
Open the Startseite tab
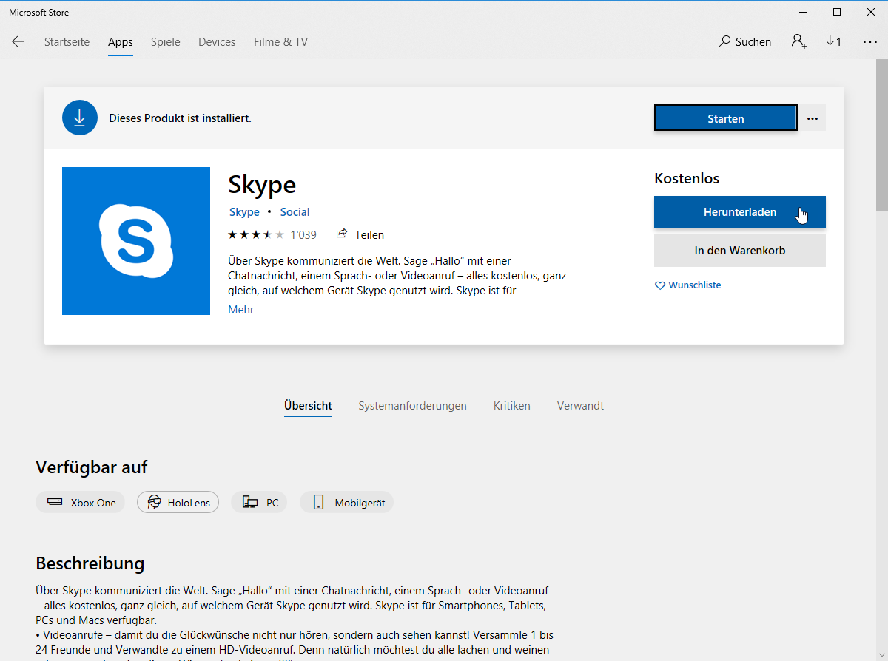(x=67, y=42)
